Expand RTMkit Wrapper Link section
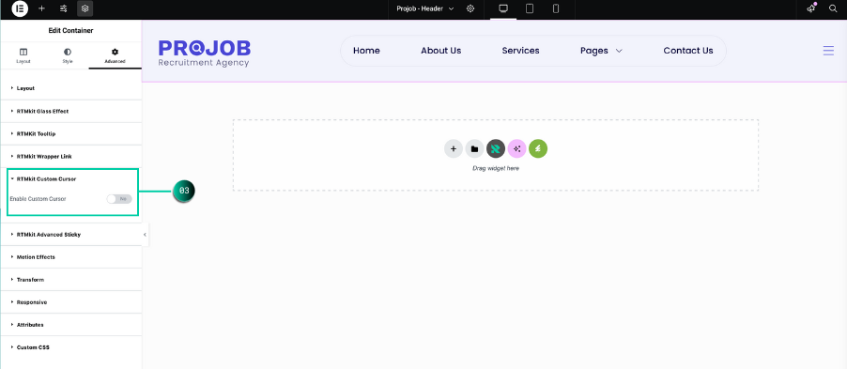 [70, 156]
